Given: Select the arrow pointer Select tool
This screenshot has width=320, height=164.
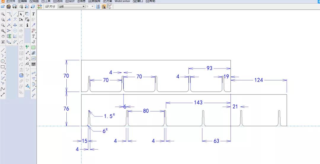Looking at the screenshot, I should tap(21, 14).
